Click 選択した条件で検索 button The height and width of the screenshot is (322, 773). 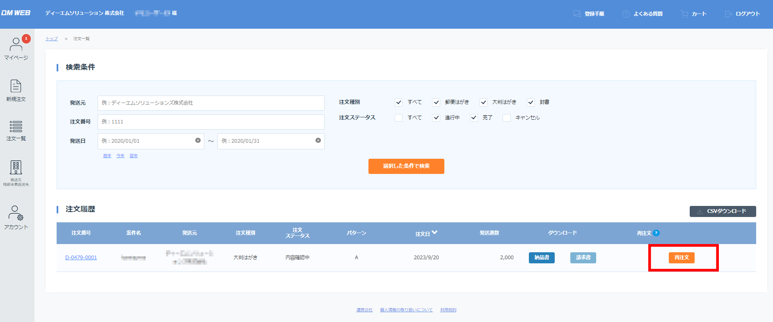406,166
